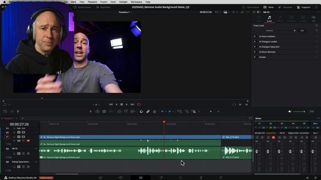The image size is (321, 180).
Task: Open Timeline View Options icon
Action: point(5,111)
